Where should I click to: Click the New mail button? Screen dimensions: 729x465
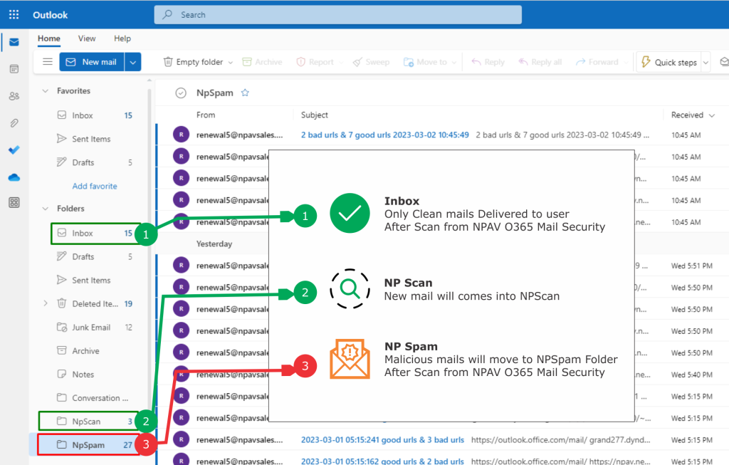(92, 62)
